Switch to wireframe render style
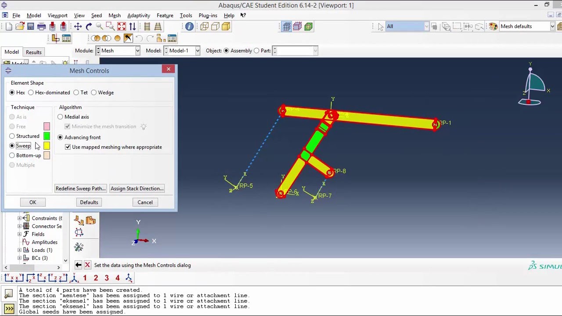The image size is (562, 316). click(204, 26)
